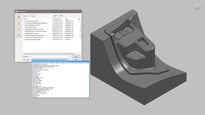Viewport: 205px width, 115px height.
Task: Click the bottommost shortcut icon in dialog sidebar
Action: (x=18, y=35)
